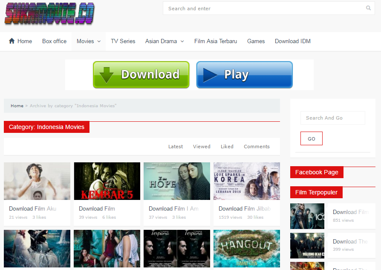Open Love Sparks in Korea poster
The image size is (381, 270).
247,181
